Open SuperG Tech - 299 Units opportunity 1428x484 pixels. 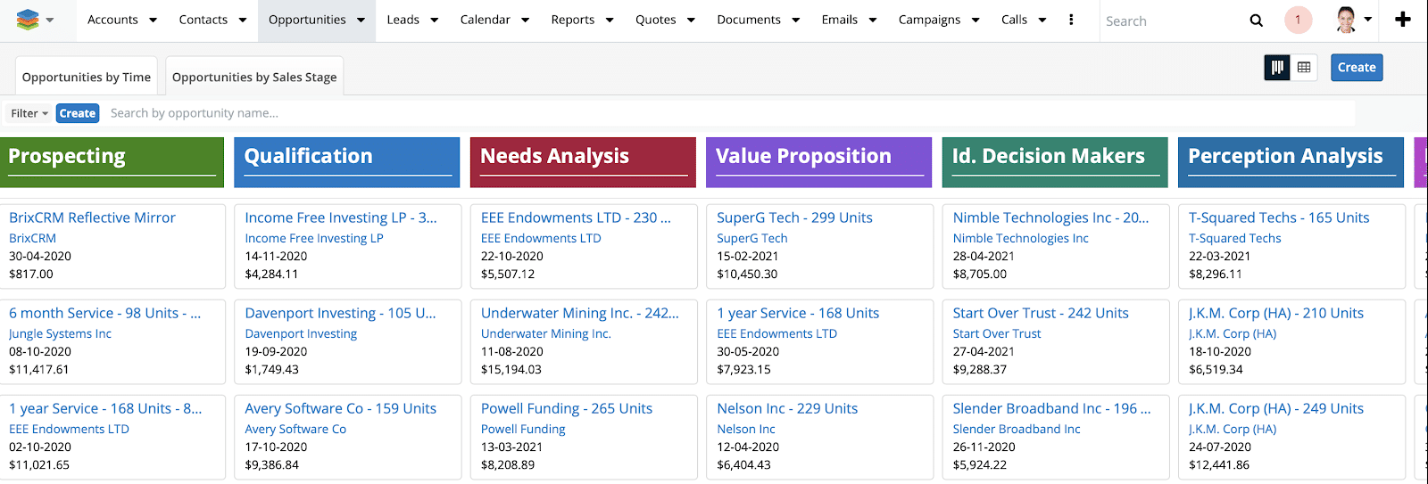[x=794, y=217]
